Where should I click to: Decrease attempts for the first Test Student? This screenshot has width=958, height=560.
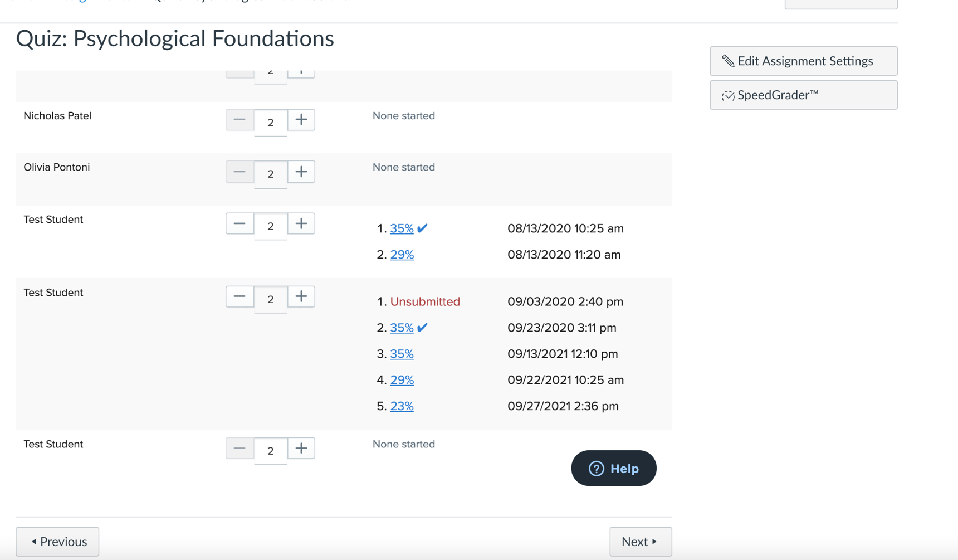(239, 223)
